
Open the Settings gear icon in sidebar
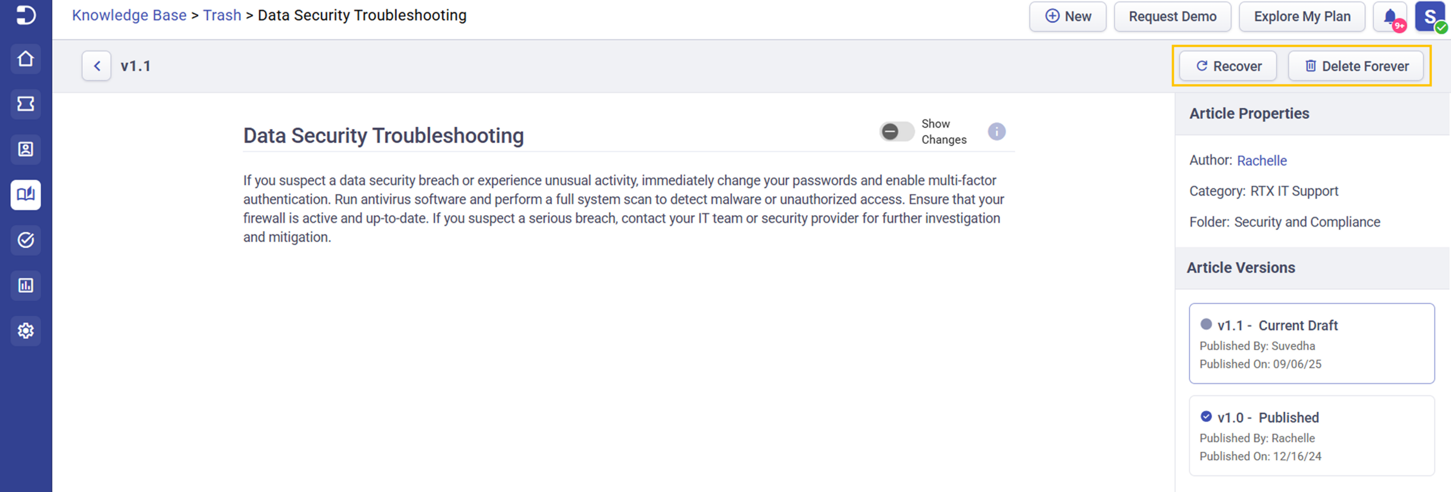click(26, 331)
